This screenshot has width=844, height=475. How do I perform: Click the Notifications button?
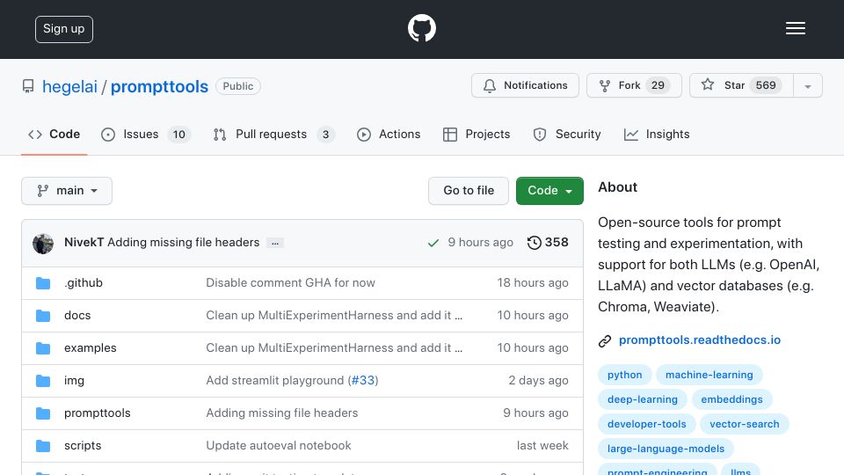525,85
